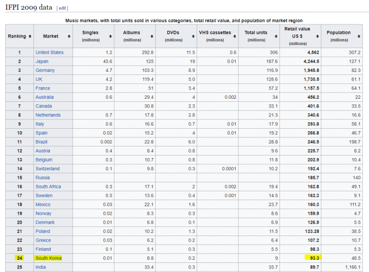The image size is (369, 272).
Task: Click the highlighted ranking 24 cell
Action: (19, 258)
